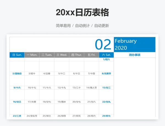The image size is (165, 126).
Task: Select date cell 6/十三
Action: click(x=77, y=73)
